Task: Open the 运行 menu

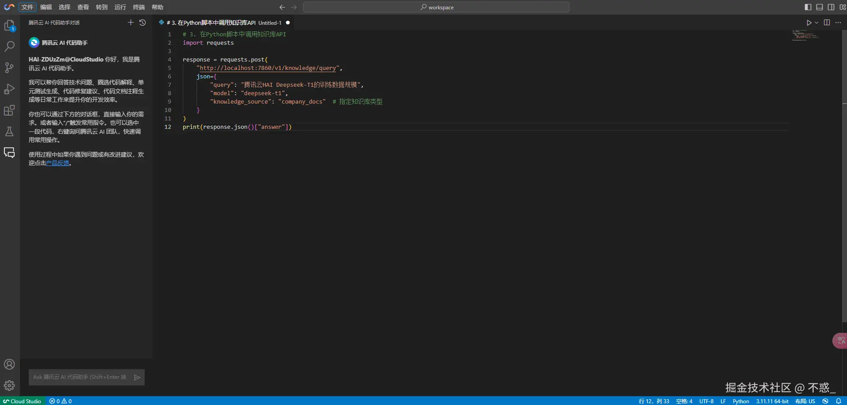Action: pos(120,7)
